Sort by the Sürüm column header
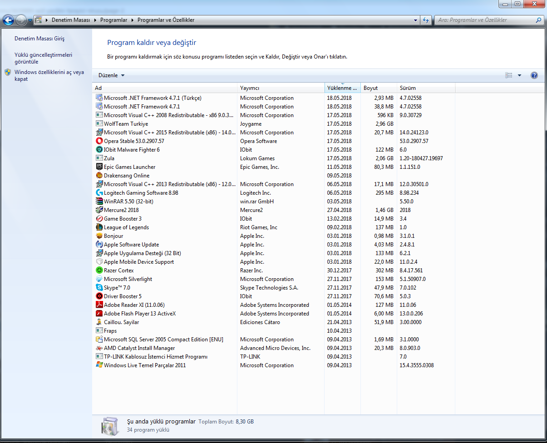The width and height of the screenshot is (547, 443). (x=426, y=88)
